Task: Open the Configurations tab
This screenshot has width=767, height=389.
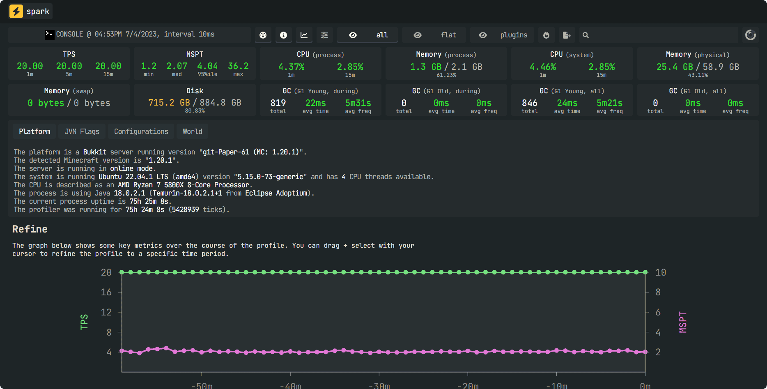Action: pyautogui.click(x=141, y=131)
